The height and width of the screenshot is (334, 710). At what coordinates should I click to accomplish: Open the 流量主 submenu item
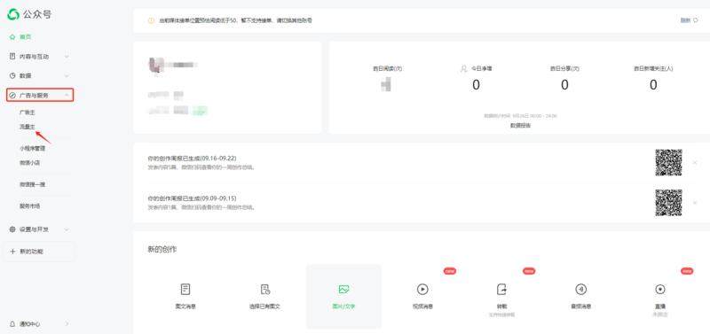tap(27, 127)
